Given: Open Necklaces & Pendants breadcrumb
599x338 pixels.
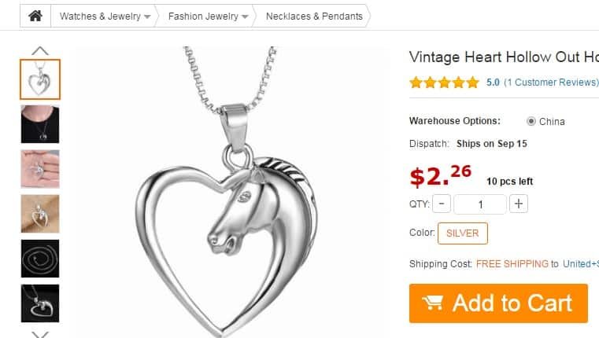Looking at the screenshot, I should pyautogui.click(x=314, y=16).
